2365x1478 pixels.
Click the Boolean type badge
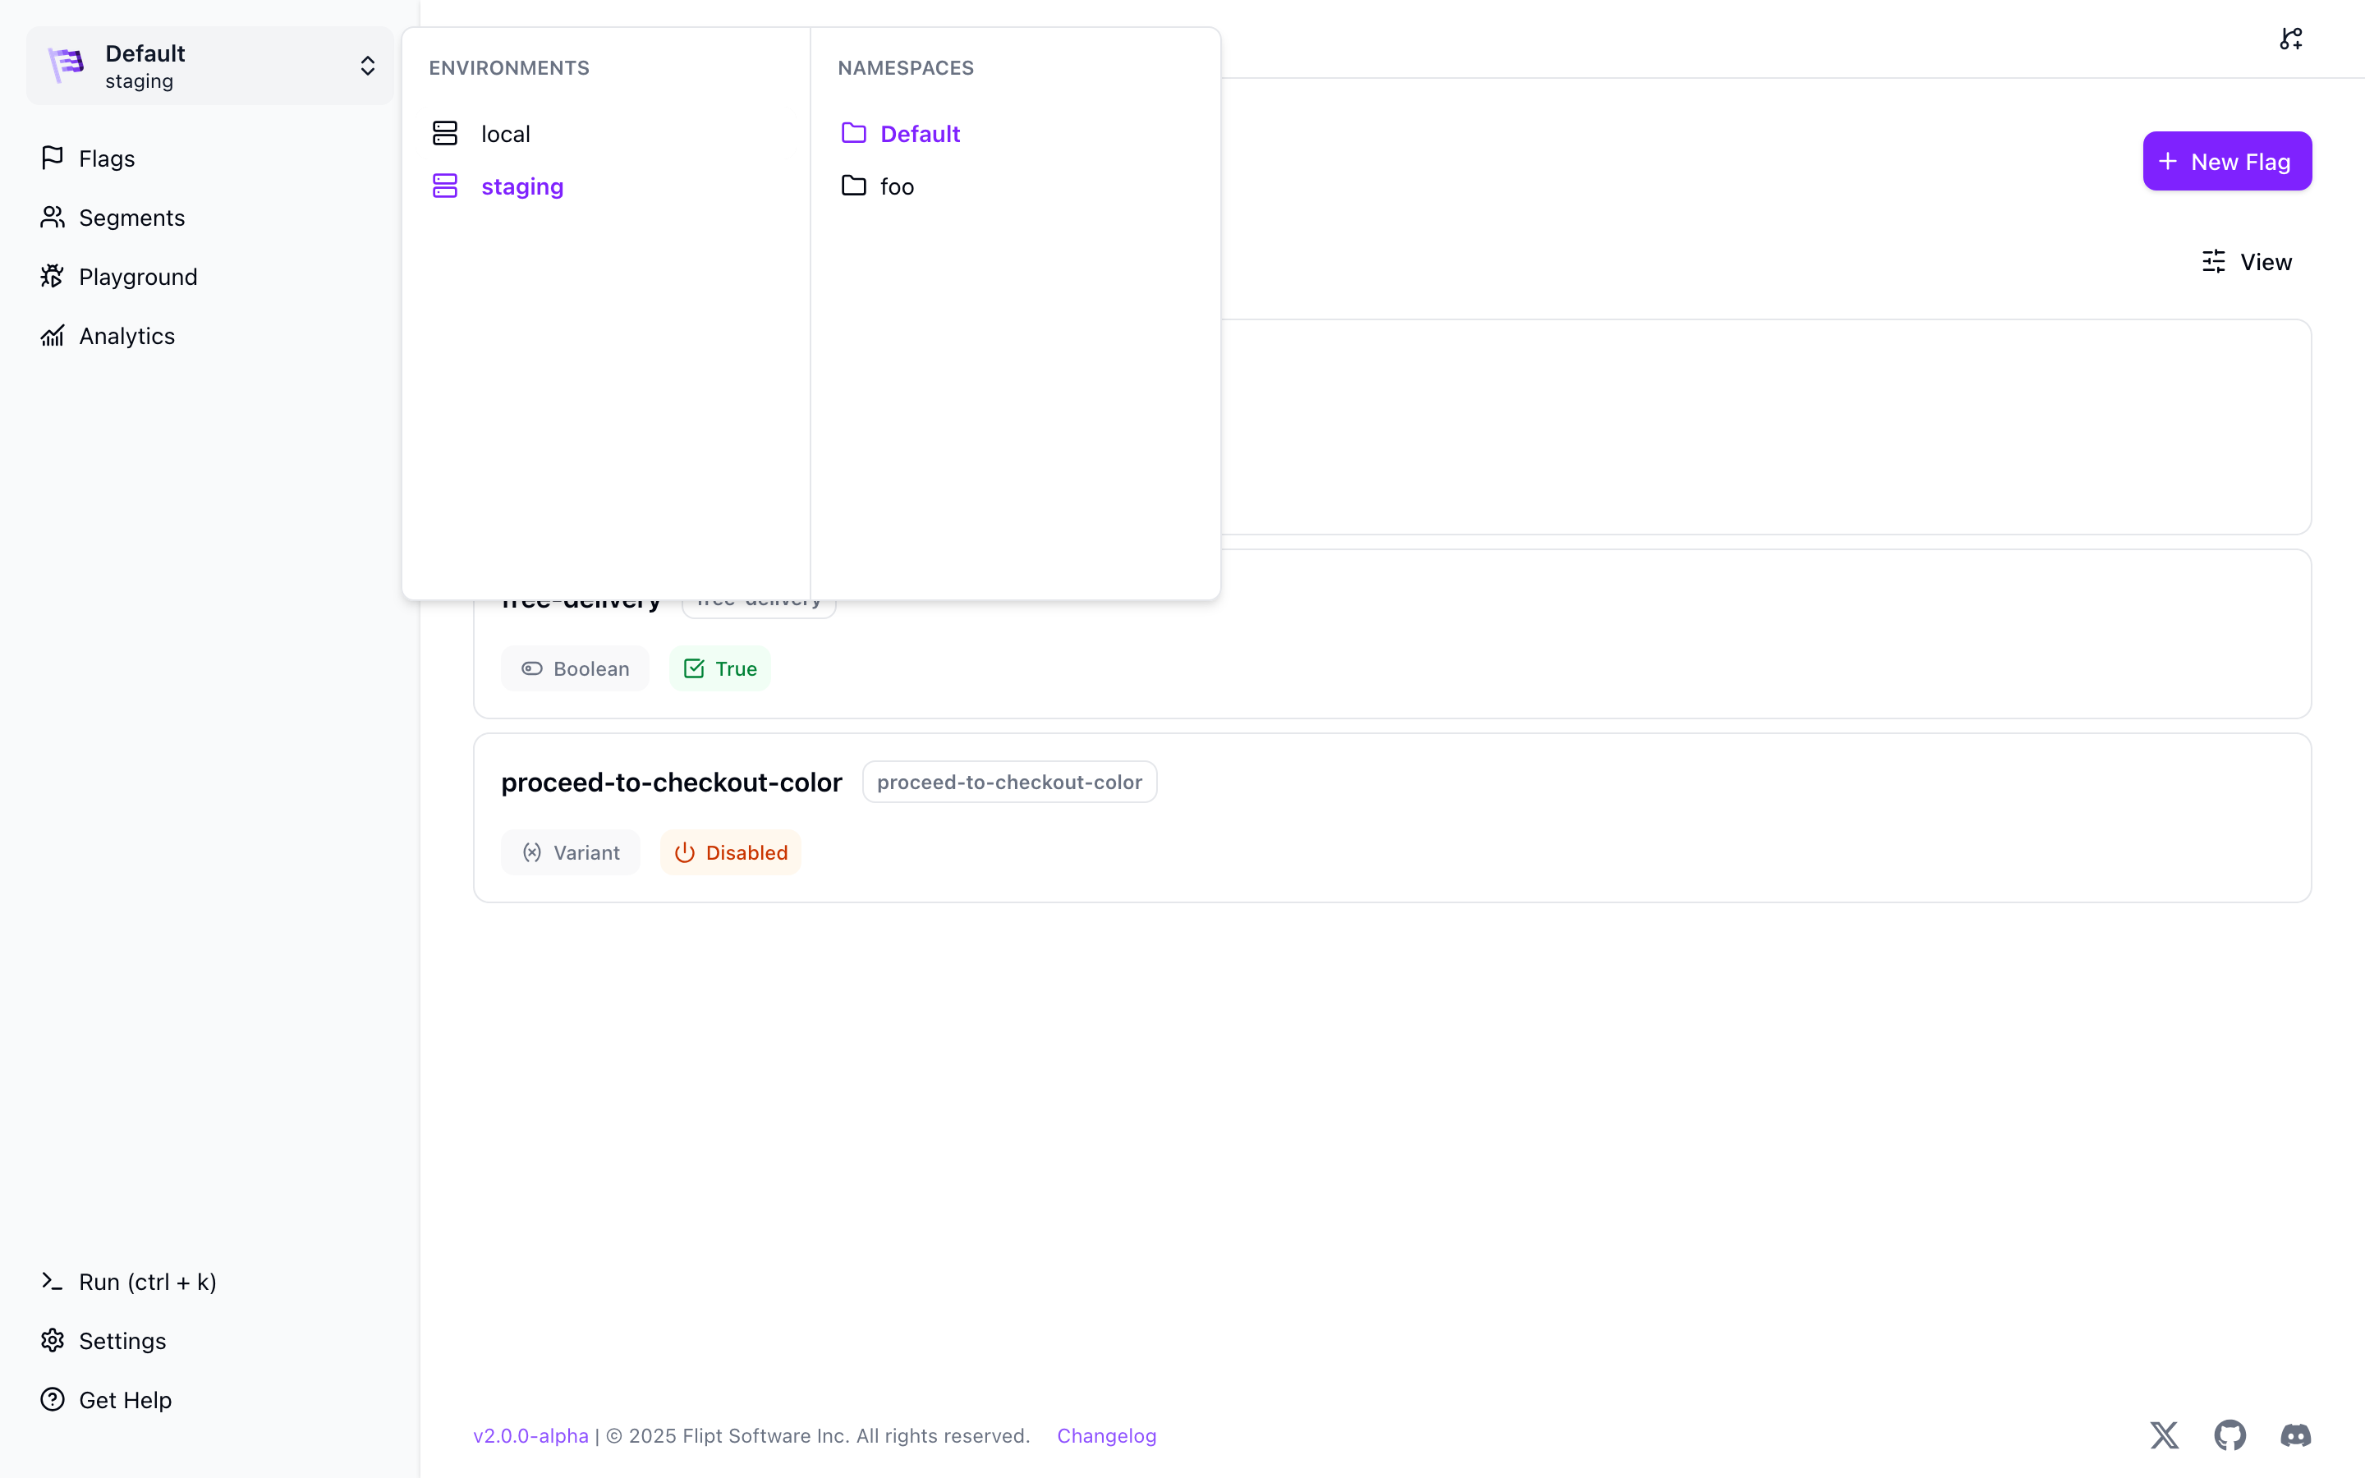pyautogui.click(x=575, y=668)
